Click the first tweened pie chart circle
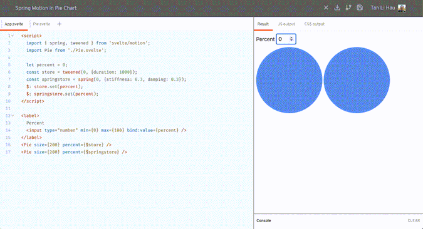The height and width of the screenshot is (229, 423). point(289,80)
